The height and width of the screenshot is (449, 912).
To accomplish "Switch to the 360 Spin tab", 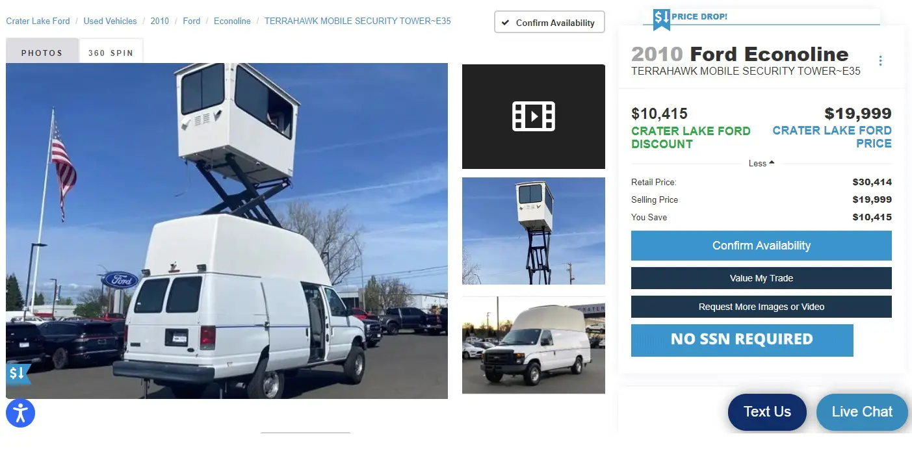I will [111, 53].
